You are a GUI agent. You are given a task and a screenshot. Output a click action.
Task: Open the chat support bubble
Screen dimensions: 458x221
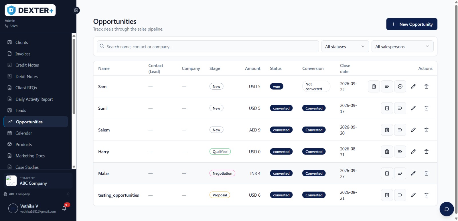[447, 209]
